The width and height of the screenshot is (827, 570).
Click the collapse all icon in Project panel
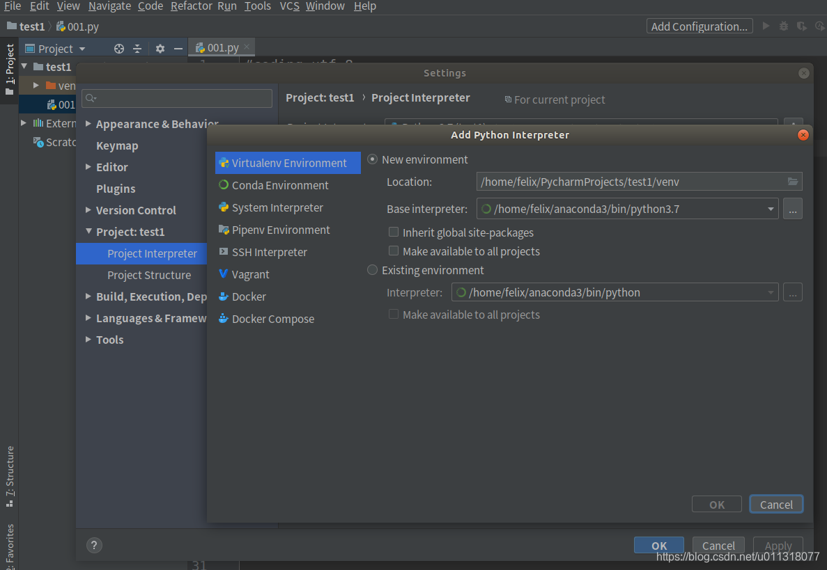[x=137, y=49]
